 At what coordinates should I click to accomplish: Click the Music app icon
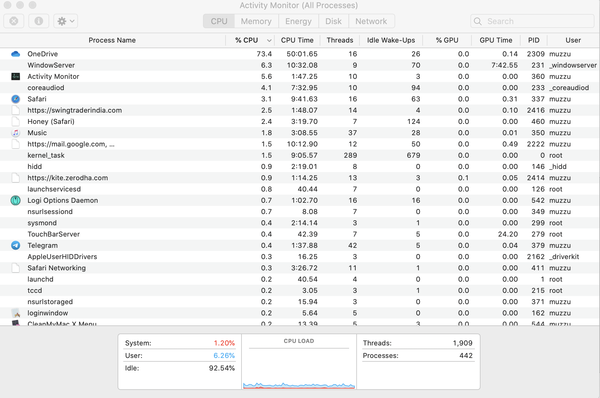pyautogui.click(x=16, y=133)
